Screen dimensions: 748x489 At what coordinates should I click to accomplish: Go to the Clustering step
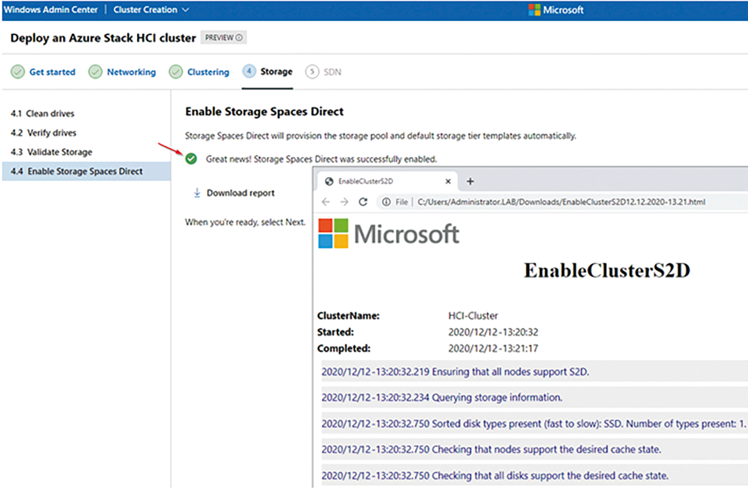(x=208, y=72)
